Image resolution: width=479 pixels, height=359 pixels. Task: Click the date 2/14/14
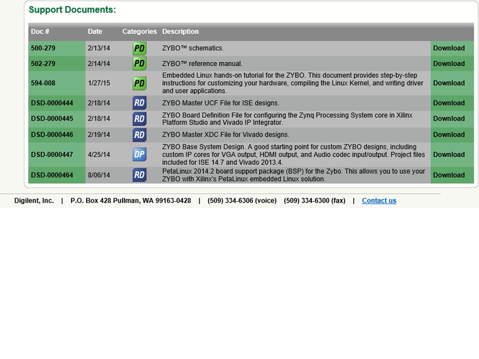[x=99, y=64]
